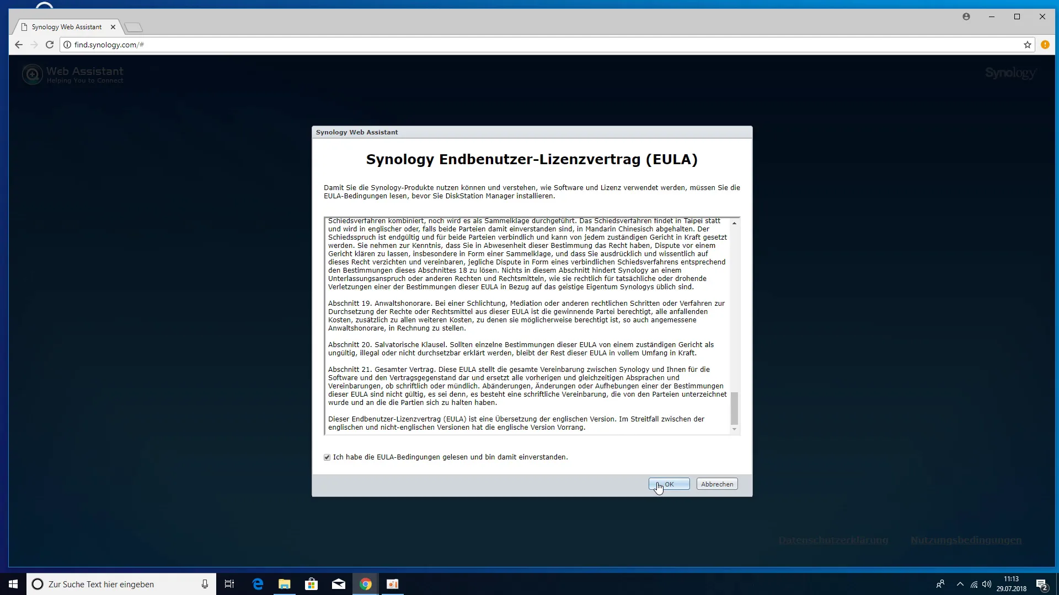Click the OK button in EULA dialog
This screenshot has width=1059, height=595.
point(669,484)
